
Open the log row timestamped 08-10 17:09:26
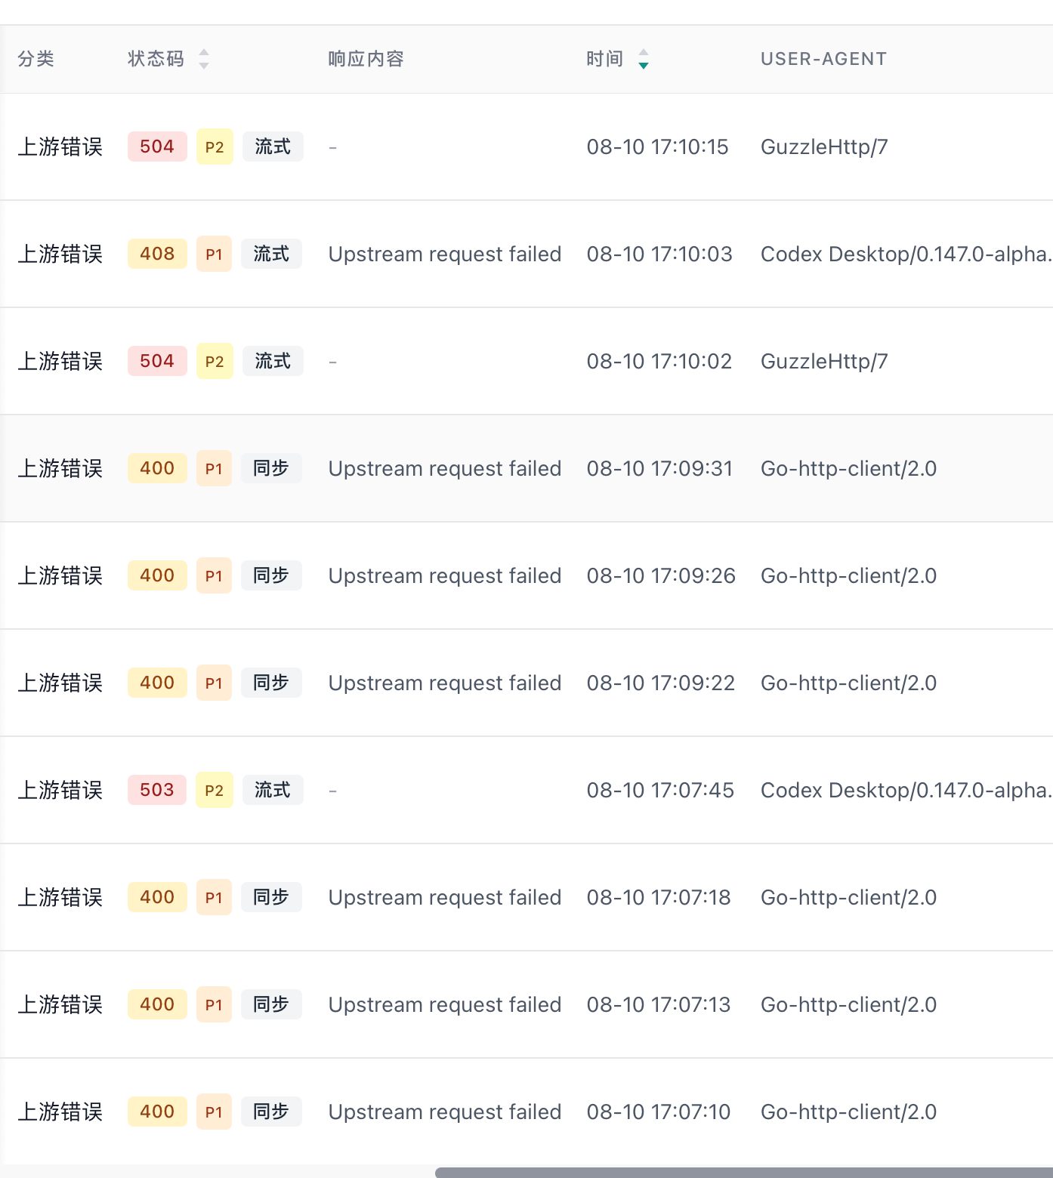(526, 575)
